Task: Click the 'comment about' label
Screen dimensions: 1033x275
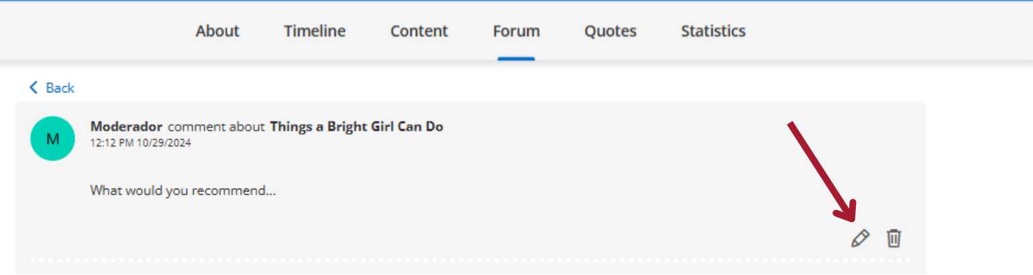Action: [216, 126]
